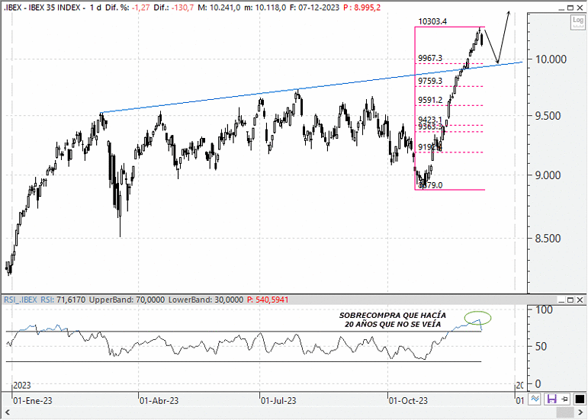Click the 8879.0 Fibonacci low label

430,185
